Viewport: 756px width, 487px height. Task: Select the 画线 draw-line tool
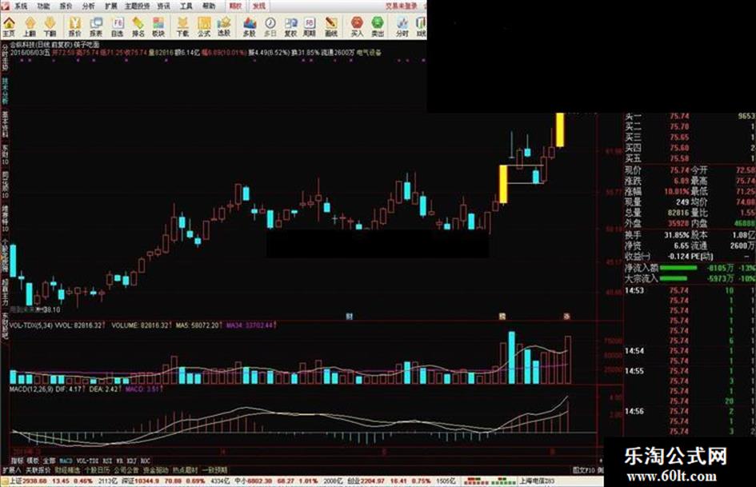point(330,26)
